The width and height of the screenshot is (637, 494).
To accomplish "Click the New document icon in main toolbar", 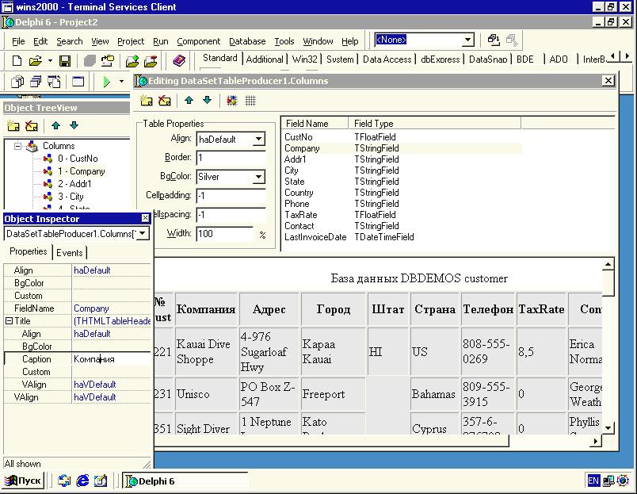I will [17, 61].
